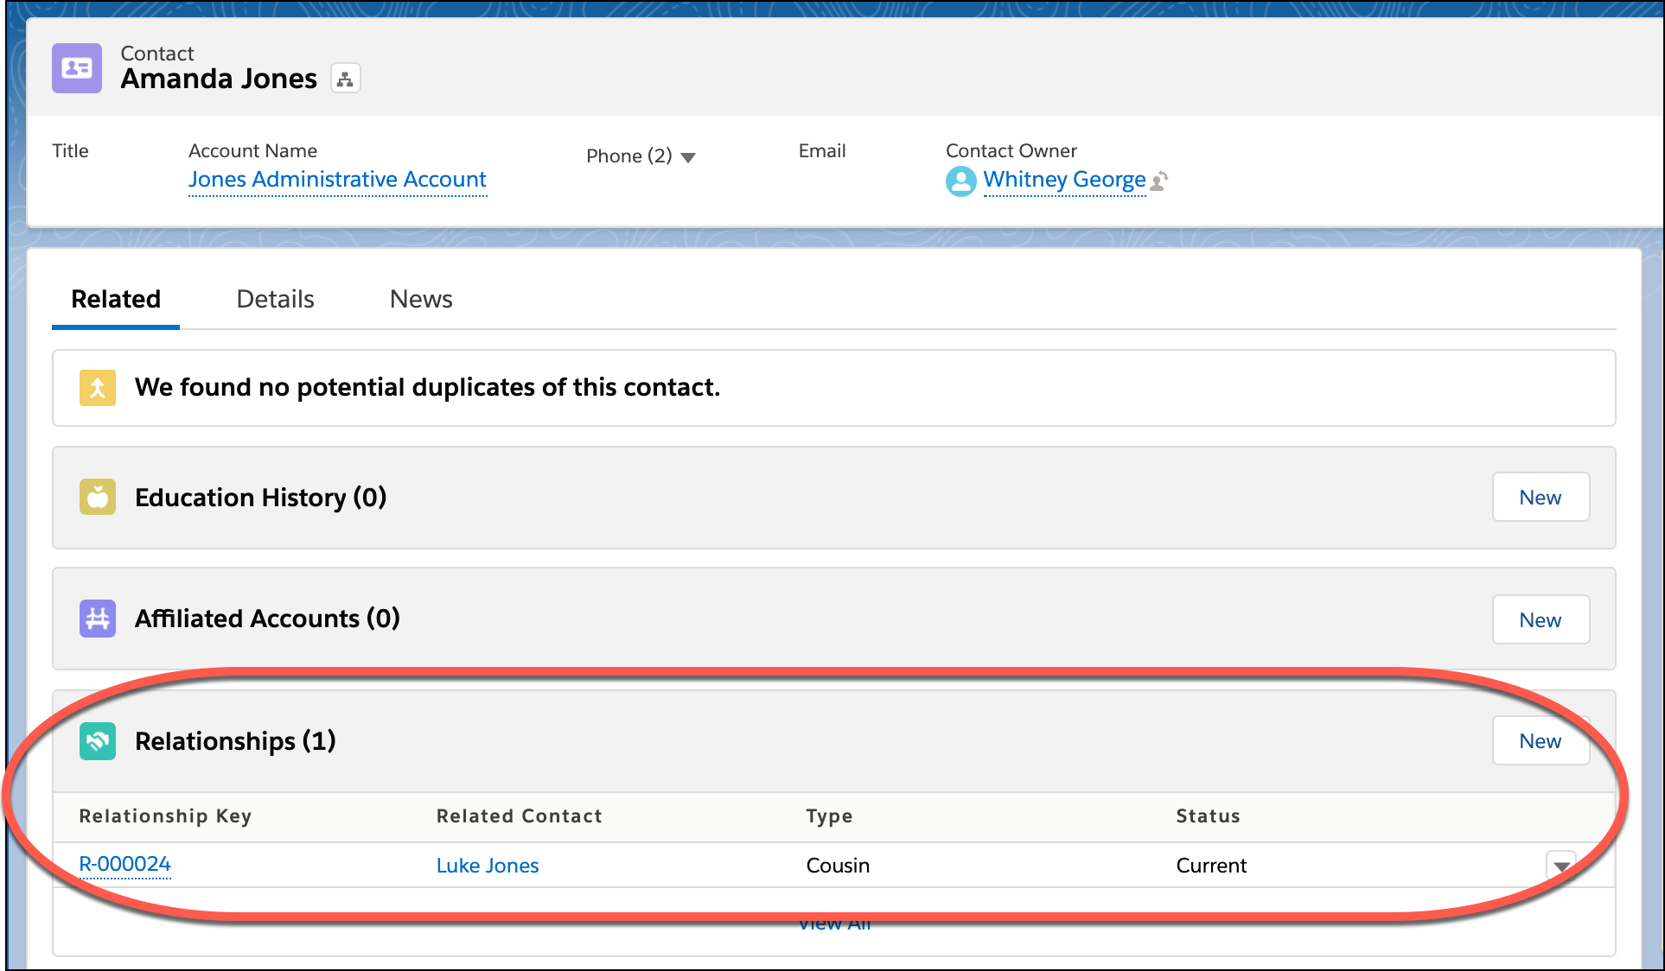This screenshot has height=971, width=1665.
Task: Expand the R-000024 relationship row dropdown
Action: pyautogui.click(x=1561, y=865)
